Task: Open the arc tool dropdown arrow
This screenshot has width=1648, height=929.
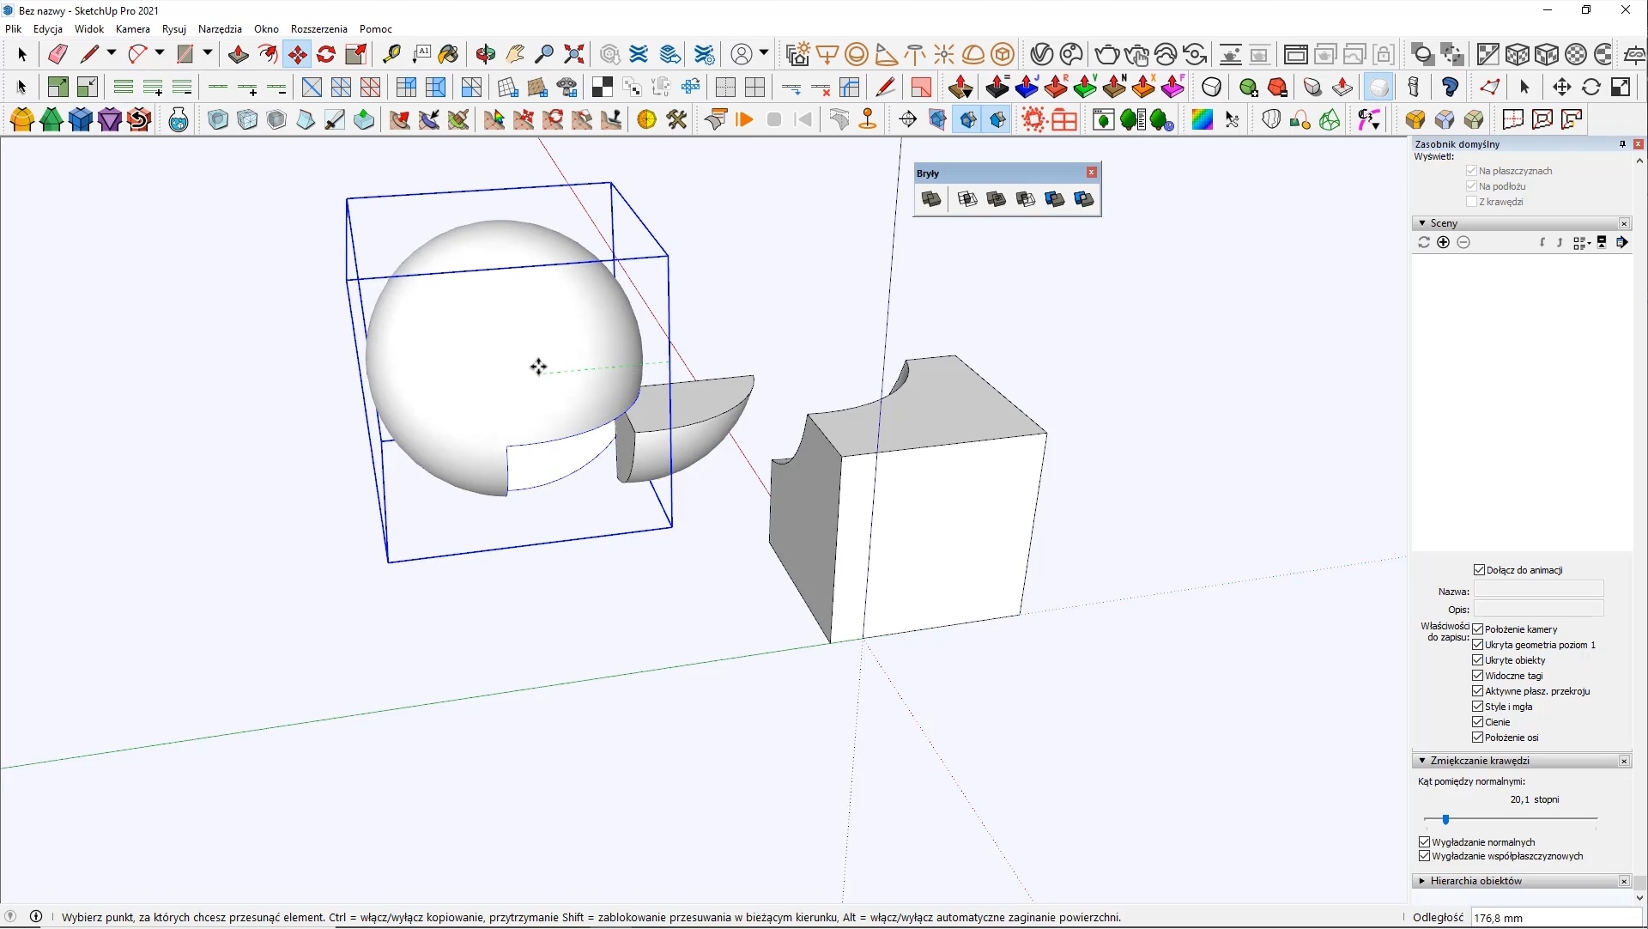Action: 160,53
